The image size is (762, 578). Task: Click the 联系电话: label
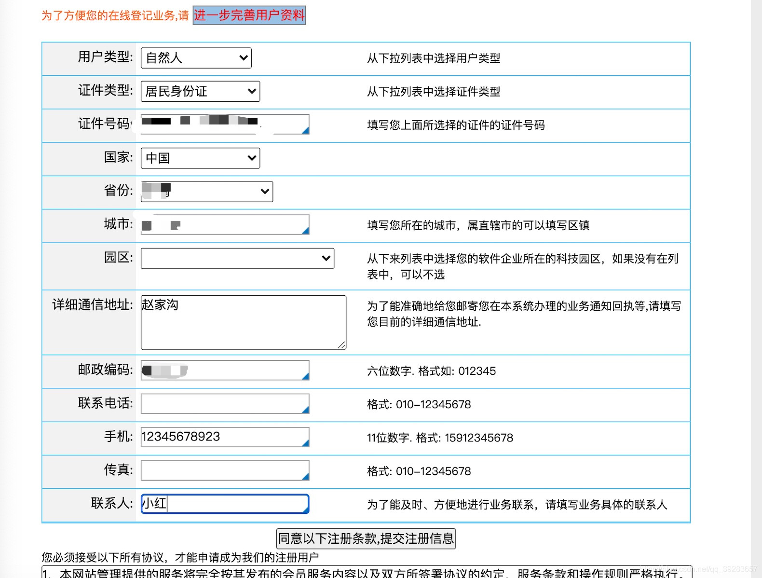click(106, 403)
